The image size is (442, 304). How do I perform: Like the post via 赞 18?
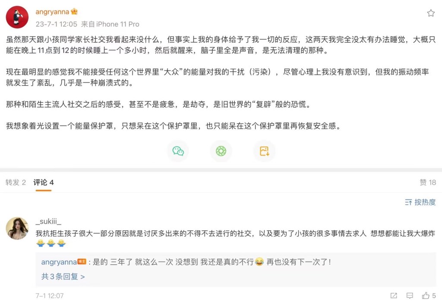(428, 182)
